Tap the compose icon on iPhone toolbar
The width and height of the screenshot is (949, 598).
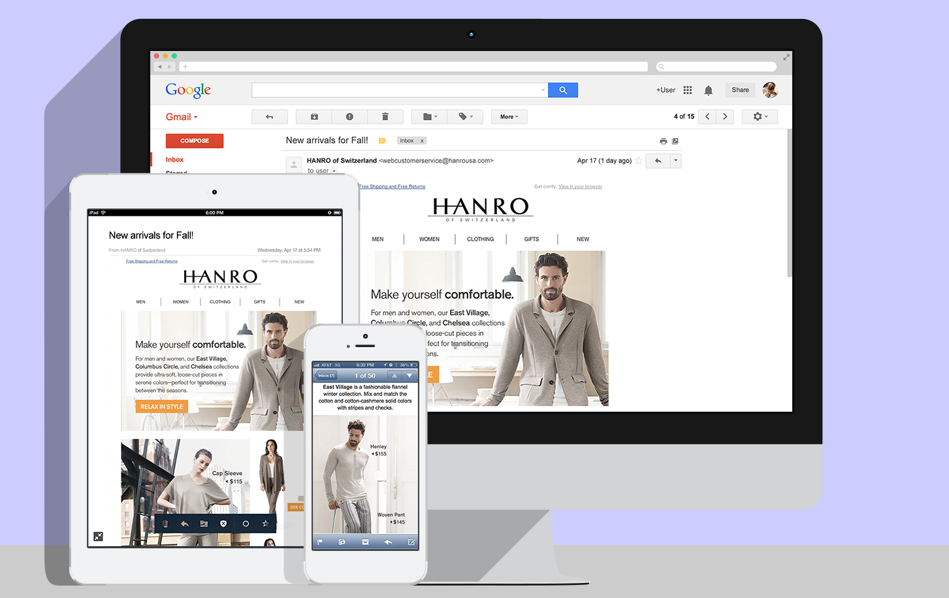[411, 542]
